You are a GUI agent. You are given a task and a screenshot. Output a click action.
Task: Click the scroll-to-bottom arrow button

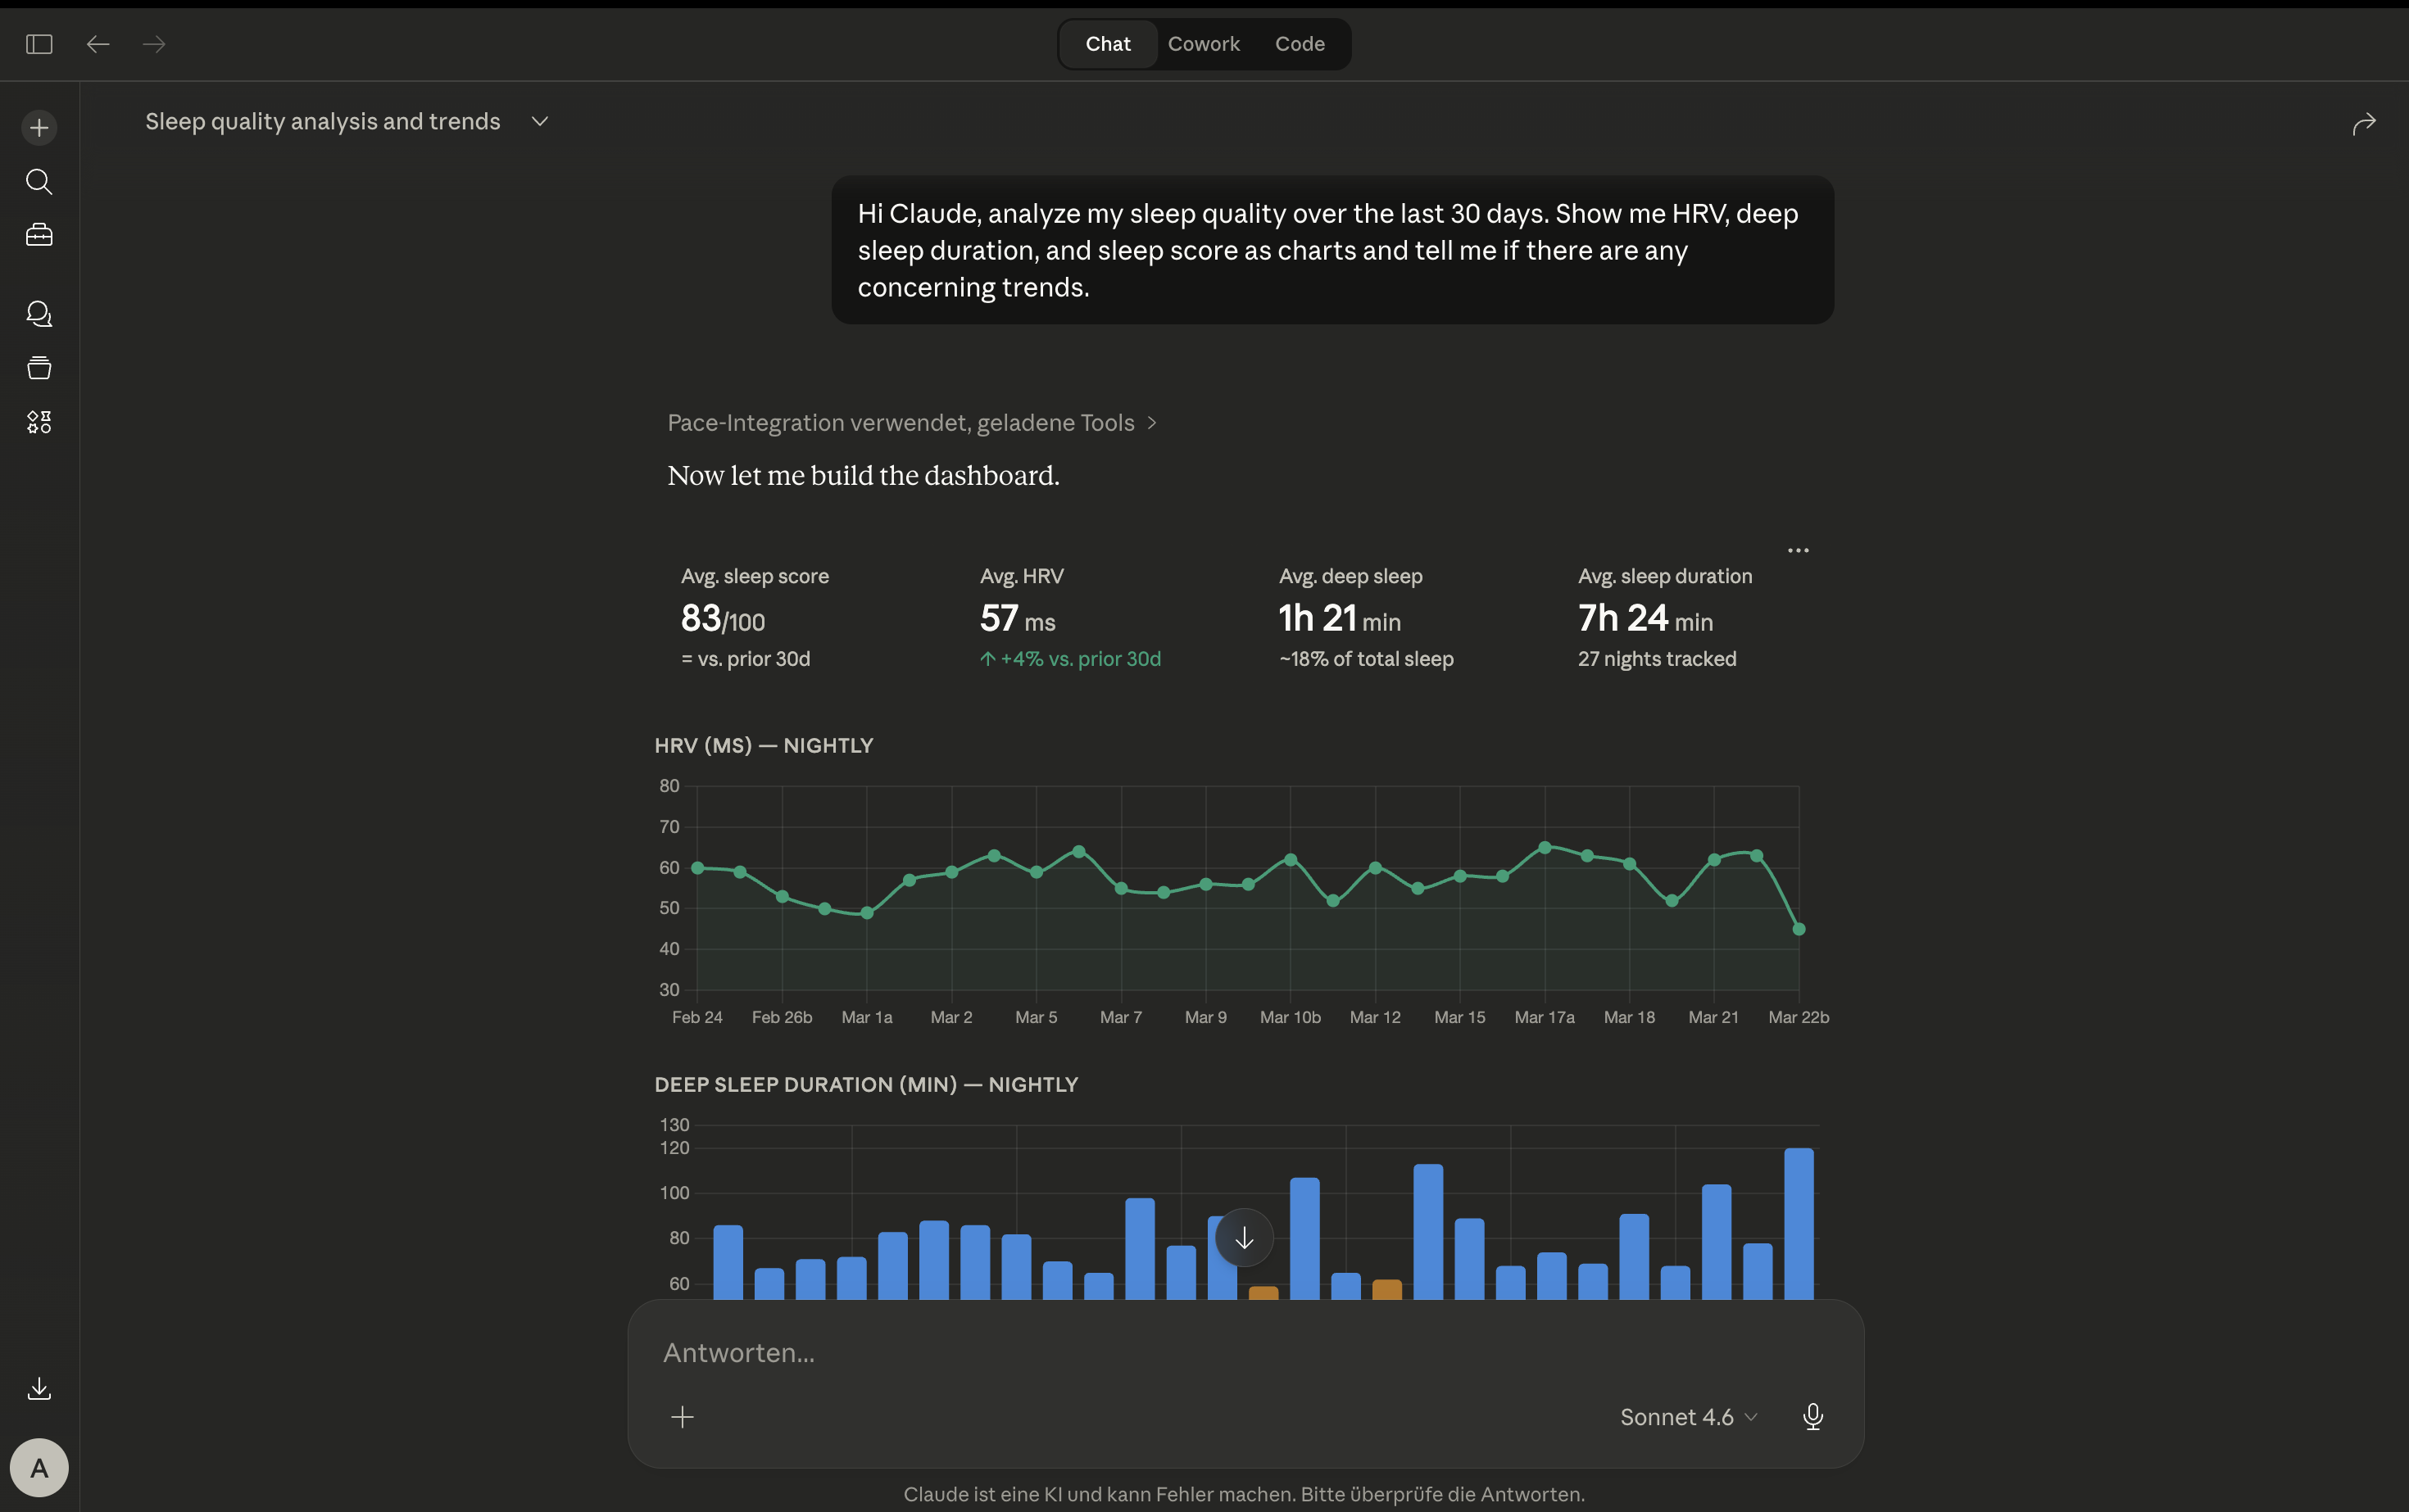tap(1244, 1238)
